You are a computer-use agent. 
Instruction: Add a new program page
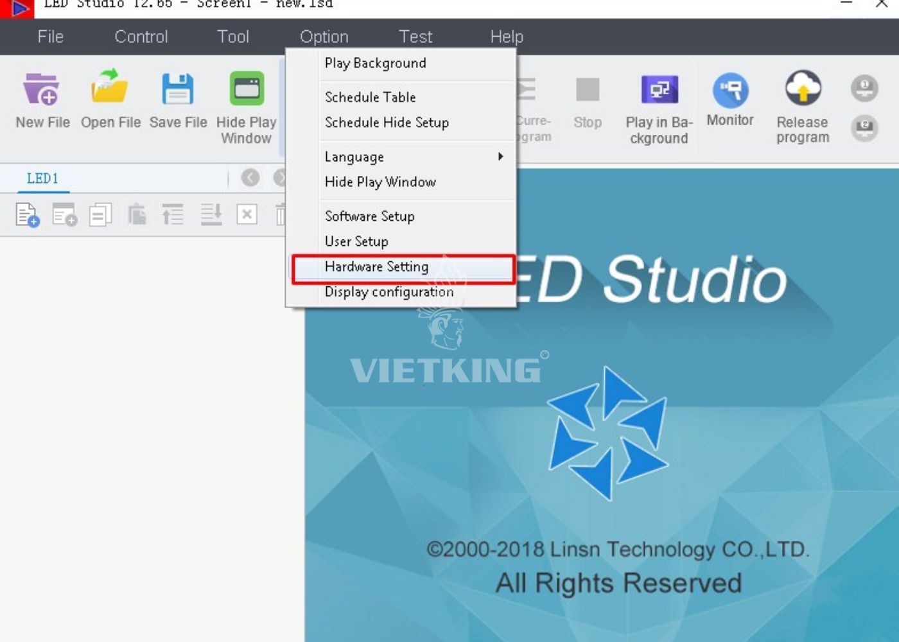click(x=27, y=215)
